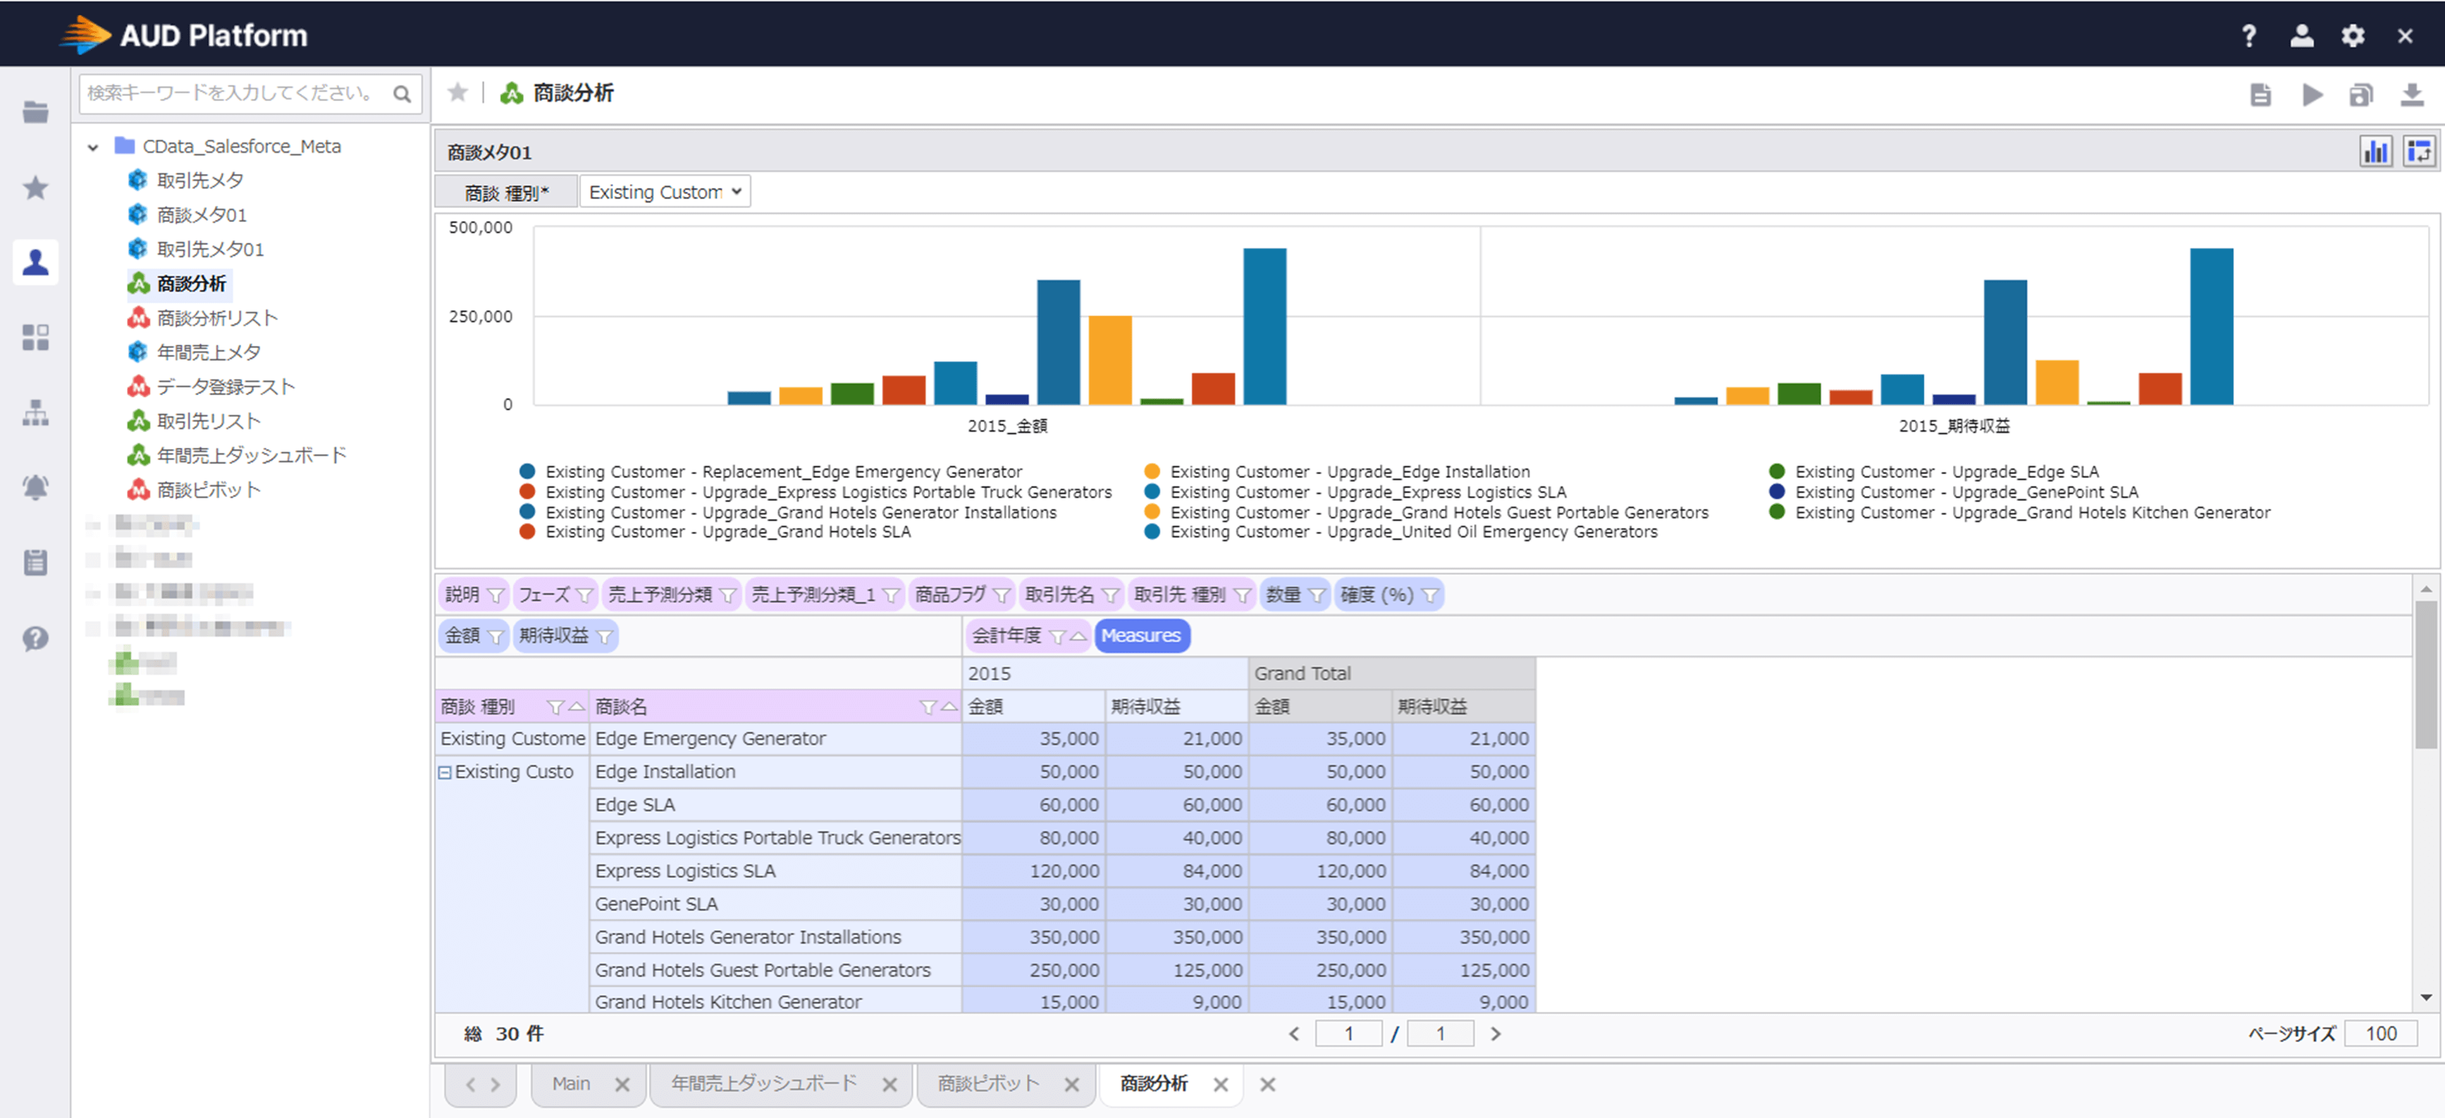Mark 商談分析 as favorite with star

457,92
